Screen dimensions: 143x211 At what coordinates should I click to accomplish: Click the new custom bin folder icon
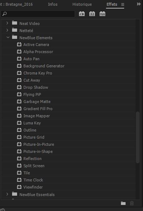123,203
